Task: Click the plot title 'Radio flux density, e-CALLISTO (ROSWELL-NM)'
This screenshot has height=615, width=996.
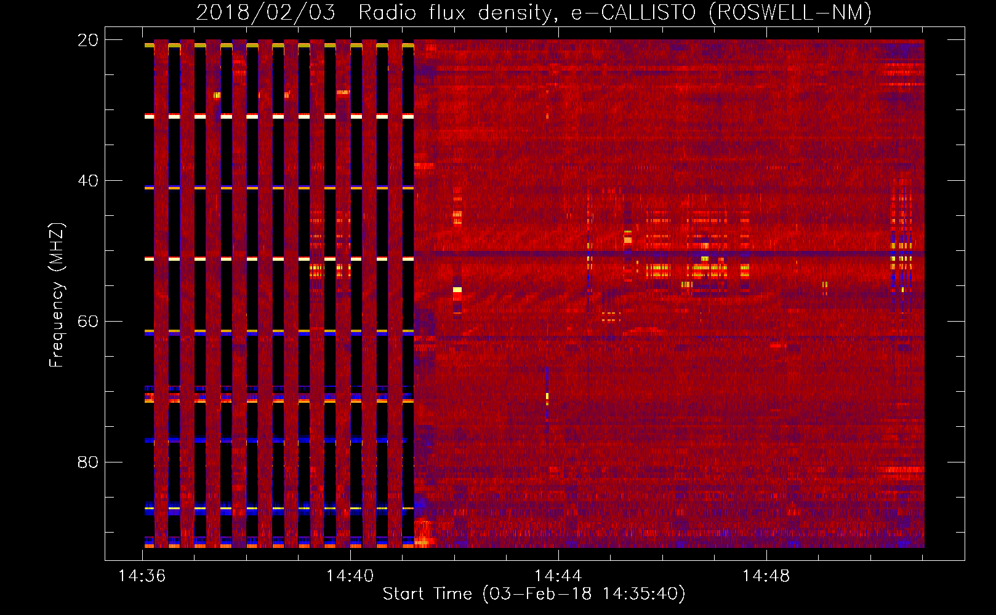Action: (x=615, y=12)
